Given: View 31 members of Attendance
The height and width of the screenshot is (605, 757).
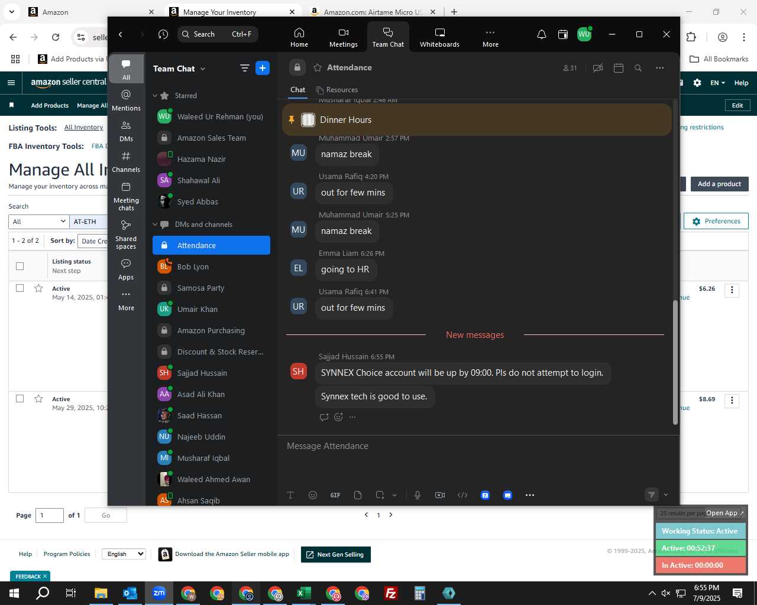Looking at the screenshot, I should 570,68.
